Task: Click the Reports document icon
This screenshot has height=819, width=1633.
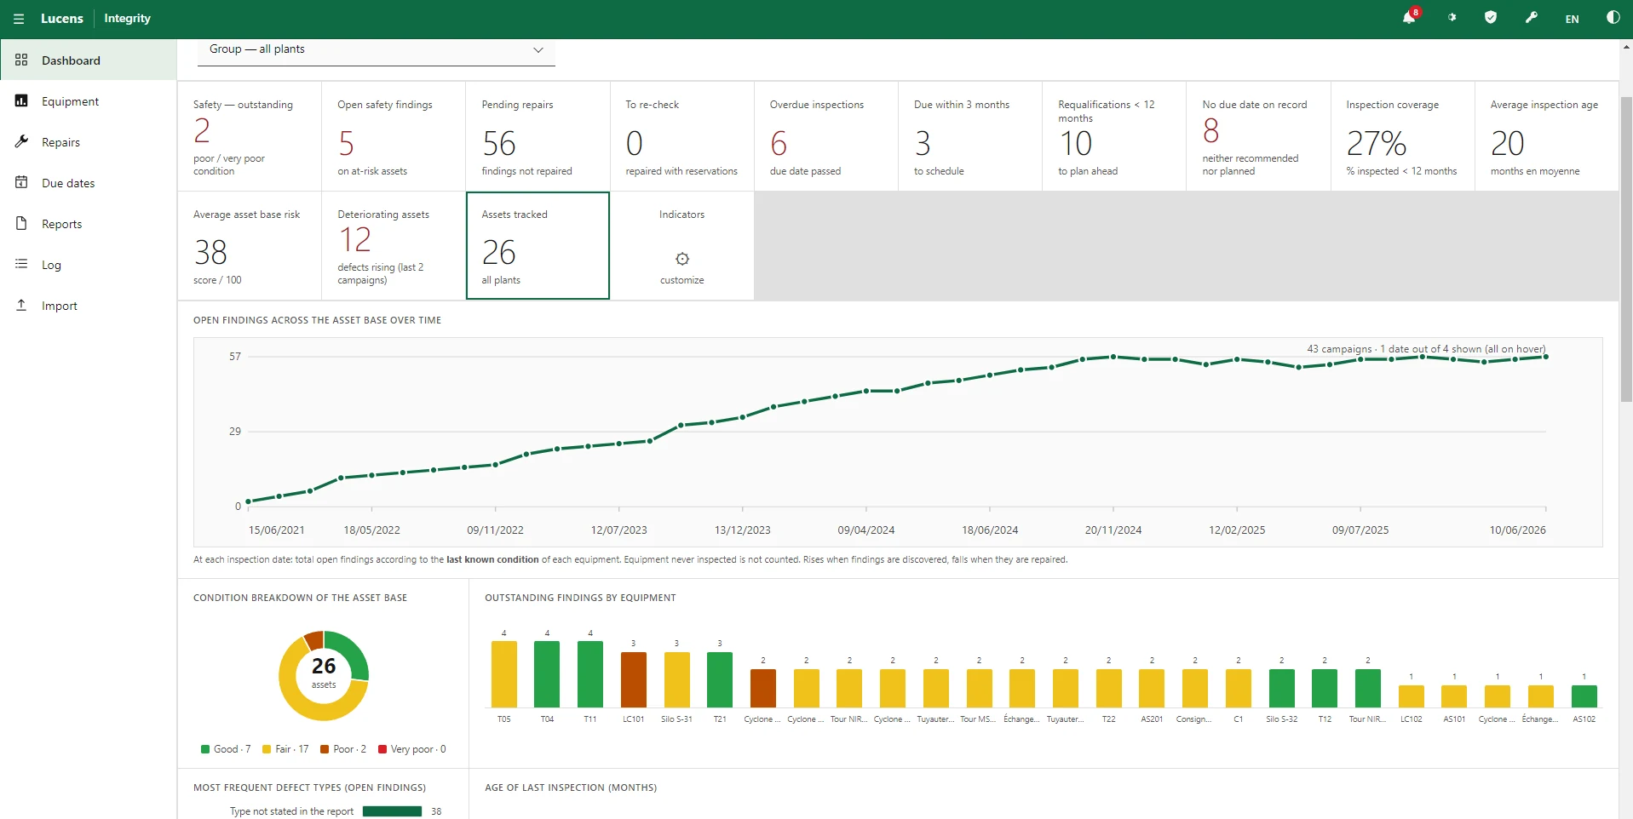Action: coord(21,223)
